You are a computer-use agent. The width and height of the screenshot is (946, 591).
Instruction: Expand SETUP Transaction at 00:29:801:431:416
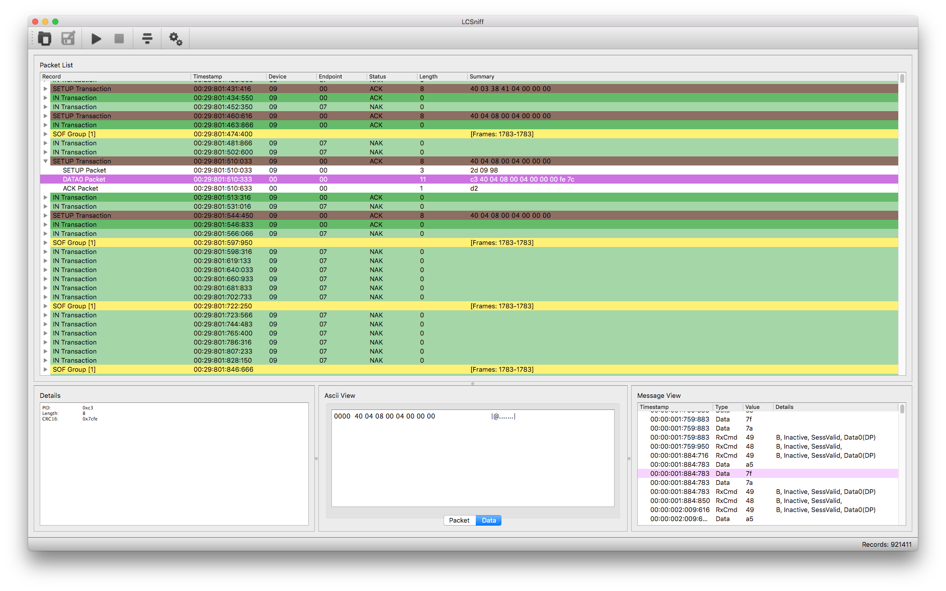click(x=46, y=89)
